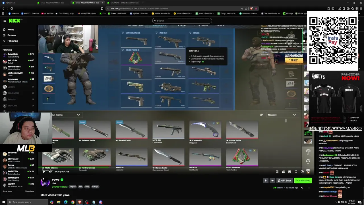Bookmark this page icon
The width and height of the screenshot is (364, 205).
(x=102, y=9)
